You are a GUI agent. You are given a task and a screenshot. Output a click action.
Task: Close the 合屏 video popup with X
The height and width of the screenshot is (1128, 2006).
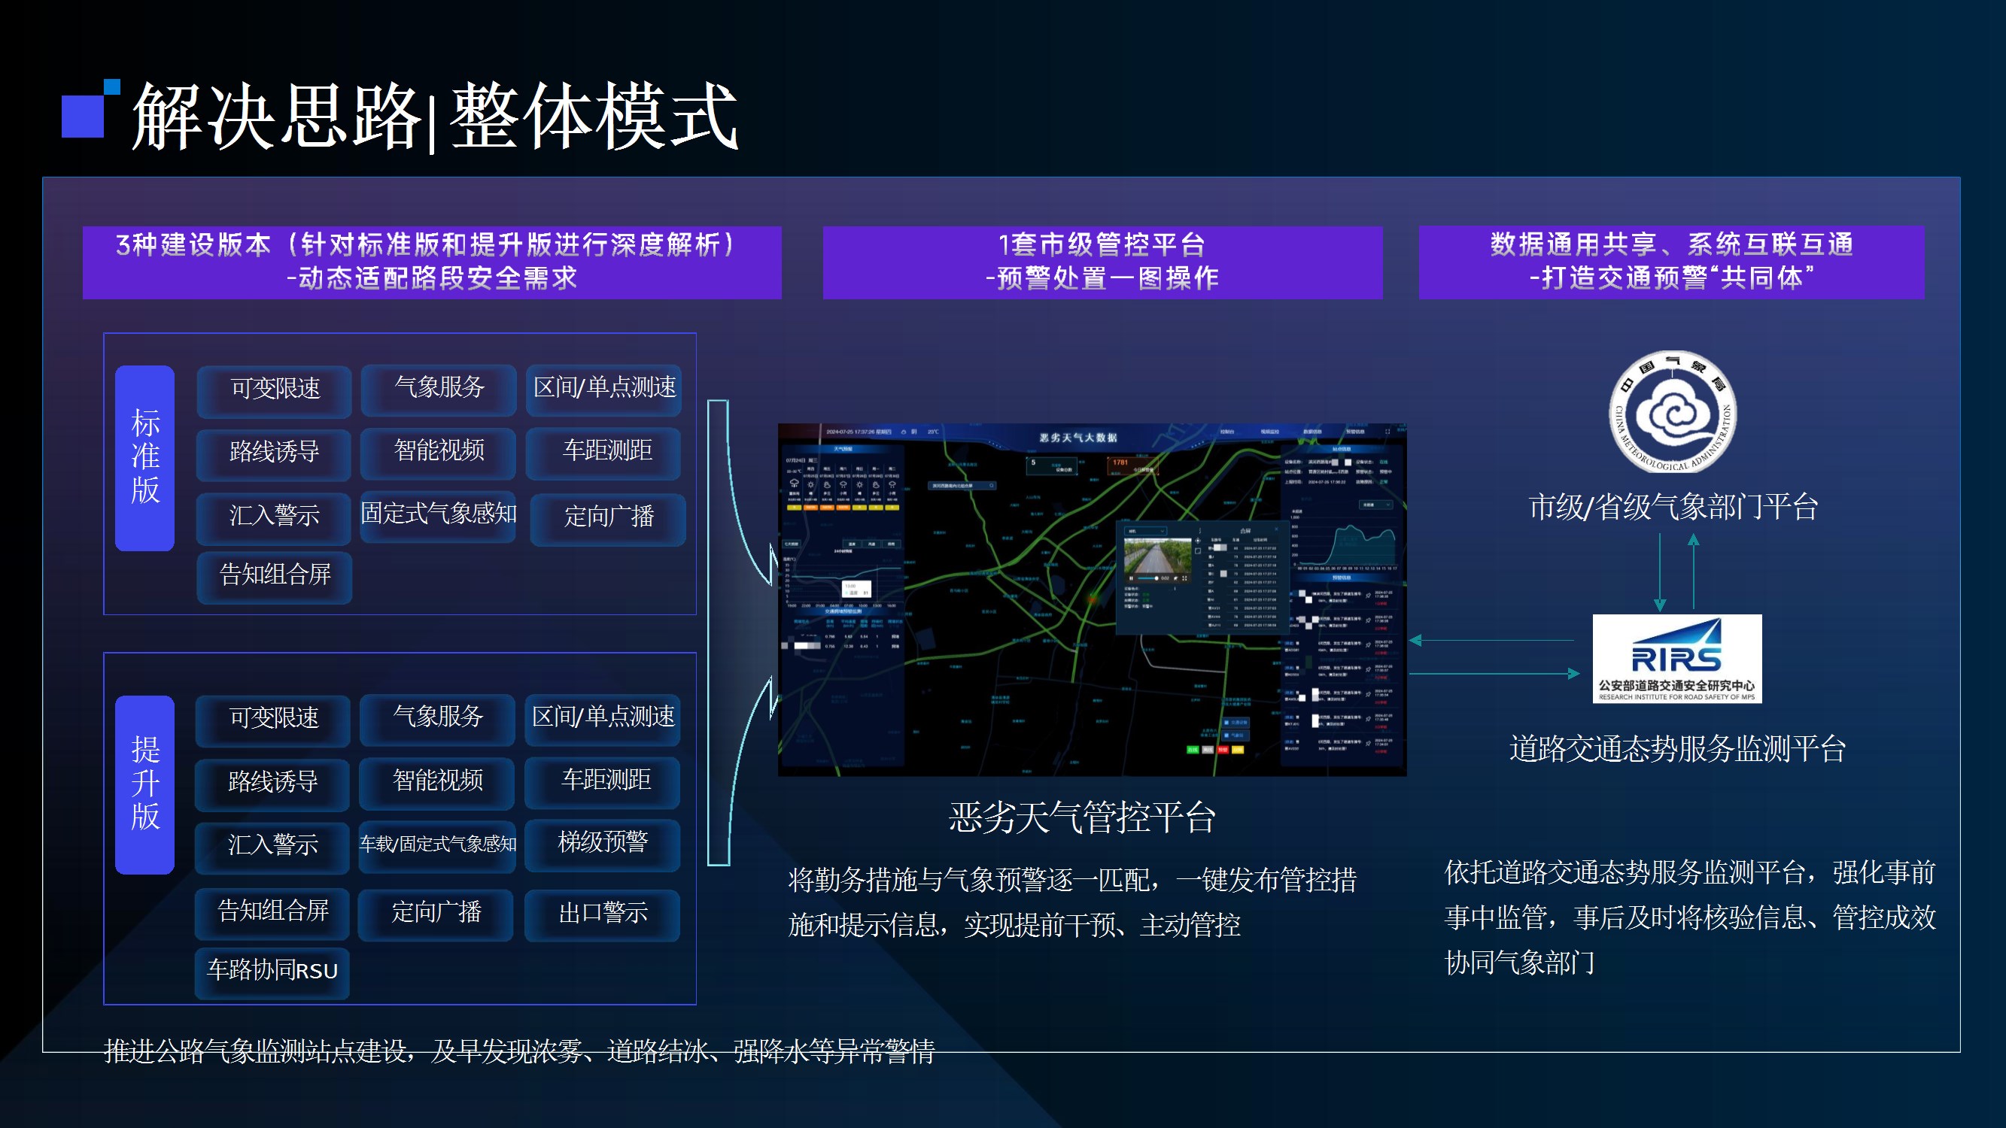[1277, 529]
